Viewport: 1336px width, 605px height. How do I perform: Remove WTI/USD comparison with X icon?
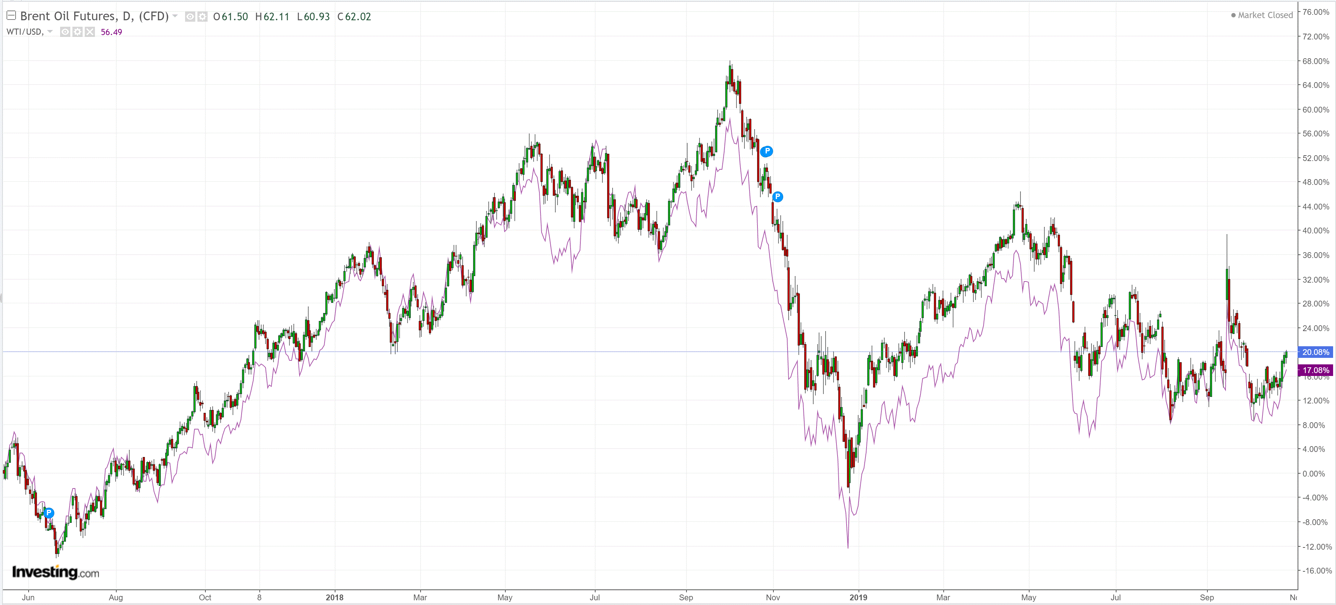coord(90,32)
